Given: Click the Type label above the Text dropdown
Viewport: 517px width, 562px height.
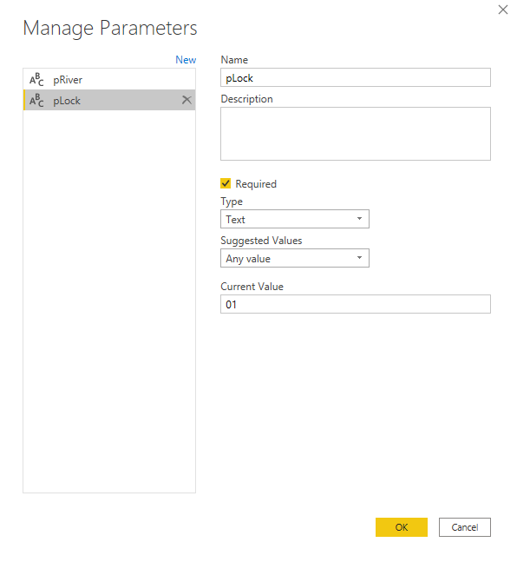Looking at the screenshot, I should tap(232, 202).
